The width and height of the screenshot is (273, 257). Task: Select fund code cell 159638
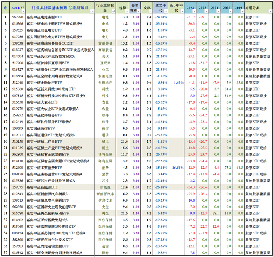18,43
